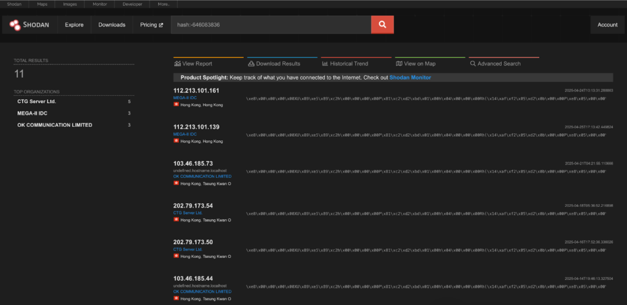Screen dimensions: 627x305
Task: Open the Explore navigation item
Action: pyautogui.click(x=74, y=25)
